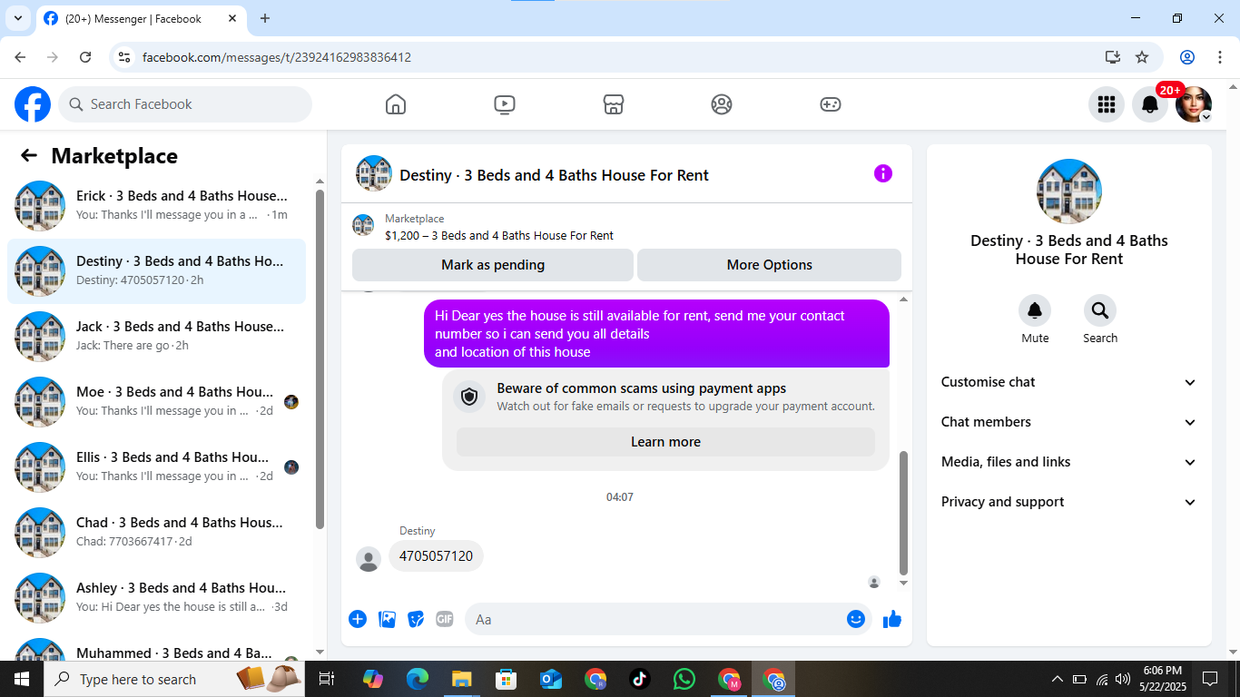Open More Options for the listing

coord(770,265)
